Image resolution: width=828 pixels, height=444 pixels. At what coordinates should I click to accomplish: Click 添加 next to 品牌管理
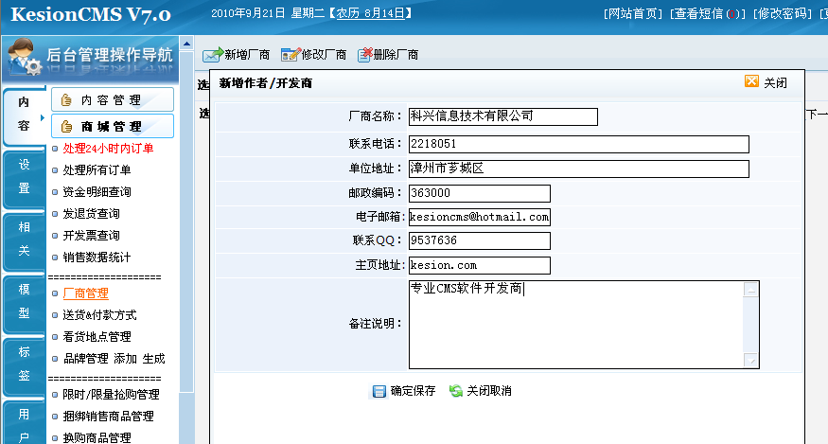point(125,359)
